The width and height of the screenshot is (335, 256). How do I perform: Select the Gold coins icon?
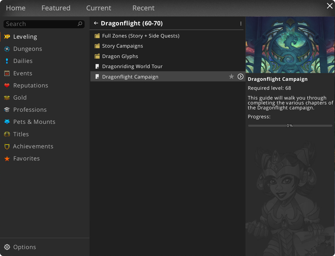(x=7, y=98)
